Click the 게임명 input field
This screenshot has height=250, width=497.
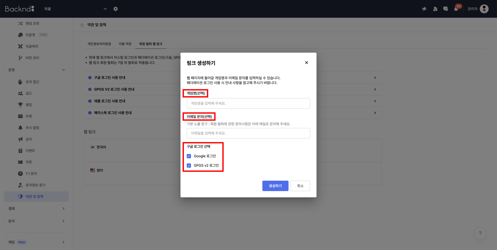tap(248, 103)
